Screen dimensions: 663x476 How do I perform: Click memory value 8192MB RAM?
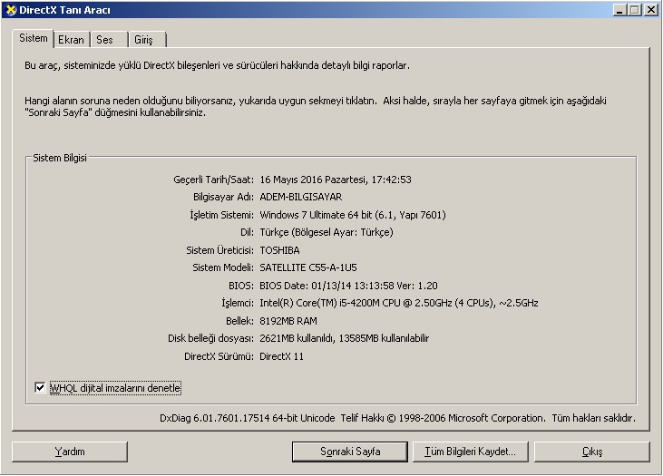[288, 321]
